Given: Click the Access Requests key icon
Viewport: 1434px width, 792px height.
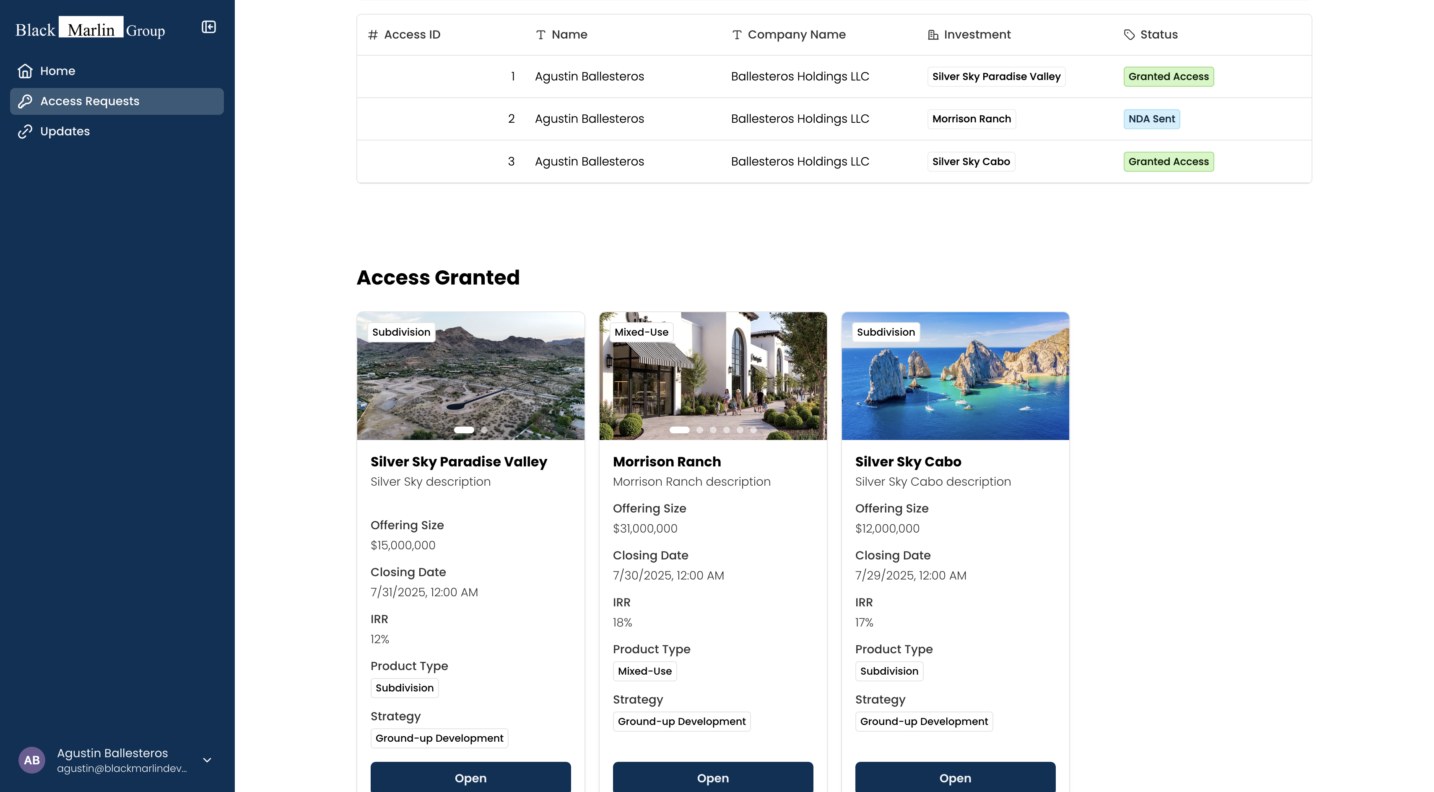Looking at the screenshot, I should click(x=25, y=101).
